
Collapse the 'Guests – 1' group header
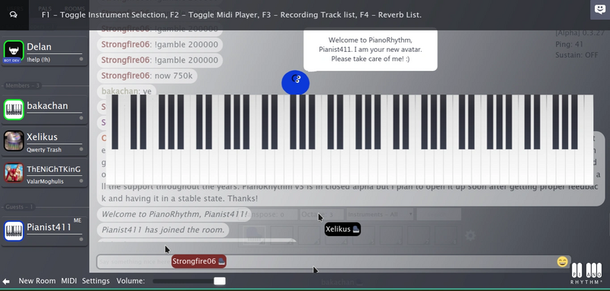coord(20,206)
